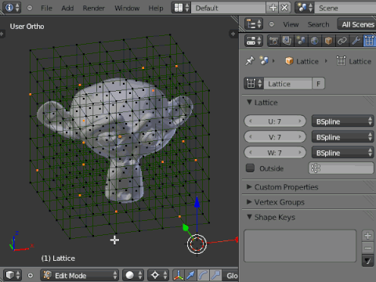
Task: Open the Modifiers wrench icon tab
Action: pyautogui.click(x=356, y=41)
